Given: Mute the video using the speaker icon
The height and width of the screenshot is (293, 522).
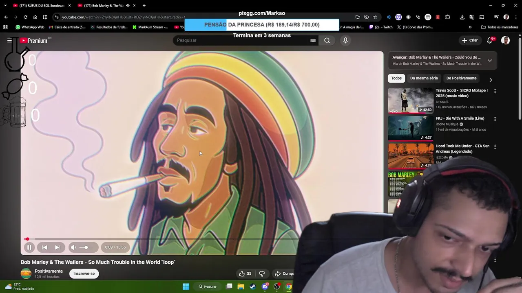Looking at the screenshot, I should (73, 247).
